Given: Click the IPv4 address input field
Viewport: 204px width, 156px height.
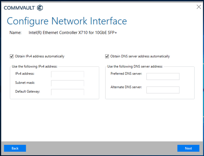Looking at the screenshot, I should [x=67, y=75].
